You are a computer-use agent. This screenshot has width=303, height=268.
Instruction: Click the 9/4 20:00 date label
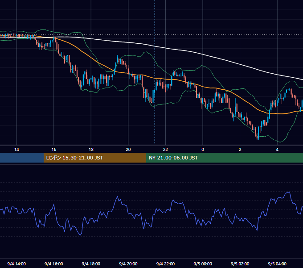pos(128,264)
